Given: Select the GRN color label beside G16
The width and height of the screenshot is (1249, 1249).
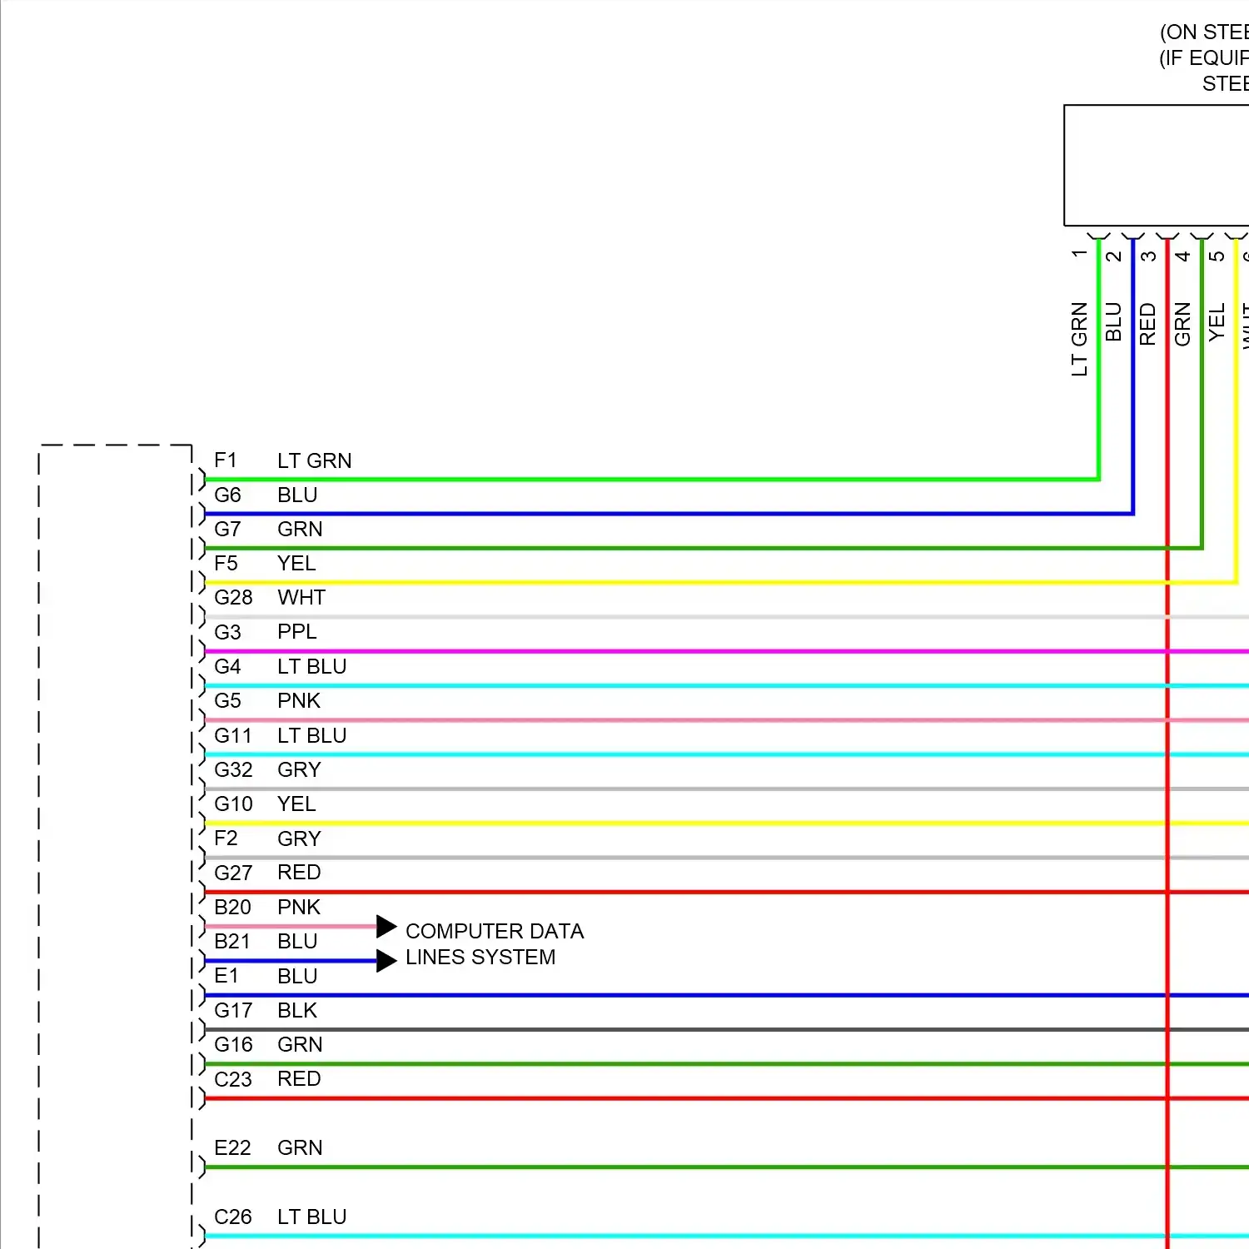Looking at the screenshot, I should 300,1044.
